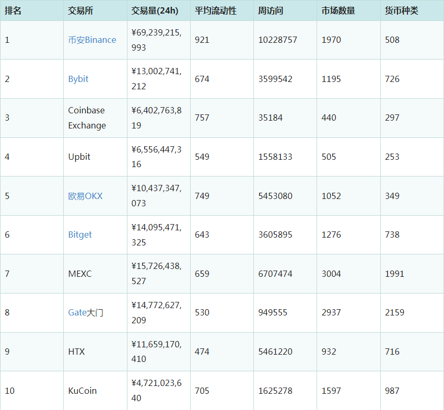Select liquidity value 530
The image size is (444, 410).
pyautogui.click(x=202, y=313)
